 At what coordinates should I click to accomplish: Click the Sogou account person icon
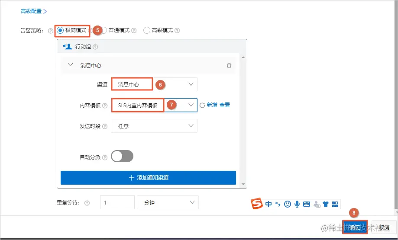317,204
